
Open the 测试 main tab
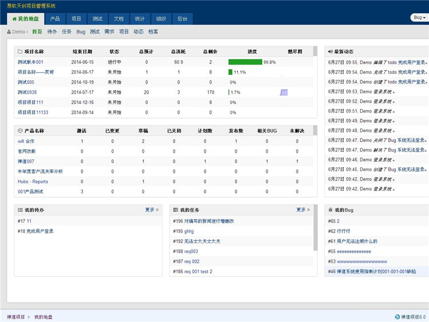pos(97,19)
